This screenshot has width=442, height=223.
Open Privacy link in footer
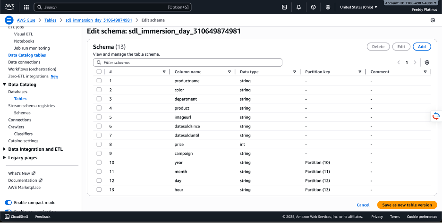click(377, 216)
